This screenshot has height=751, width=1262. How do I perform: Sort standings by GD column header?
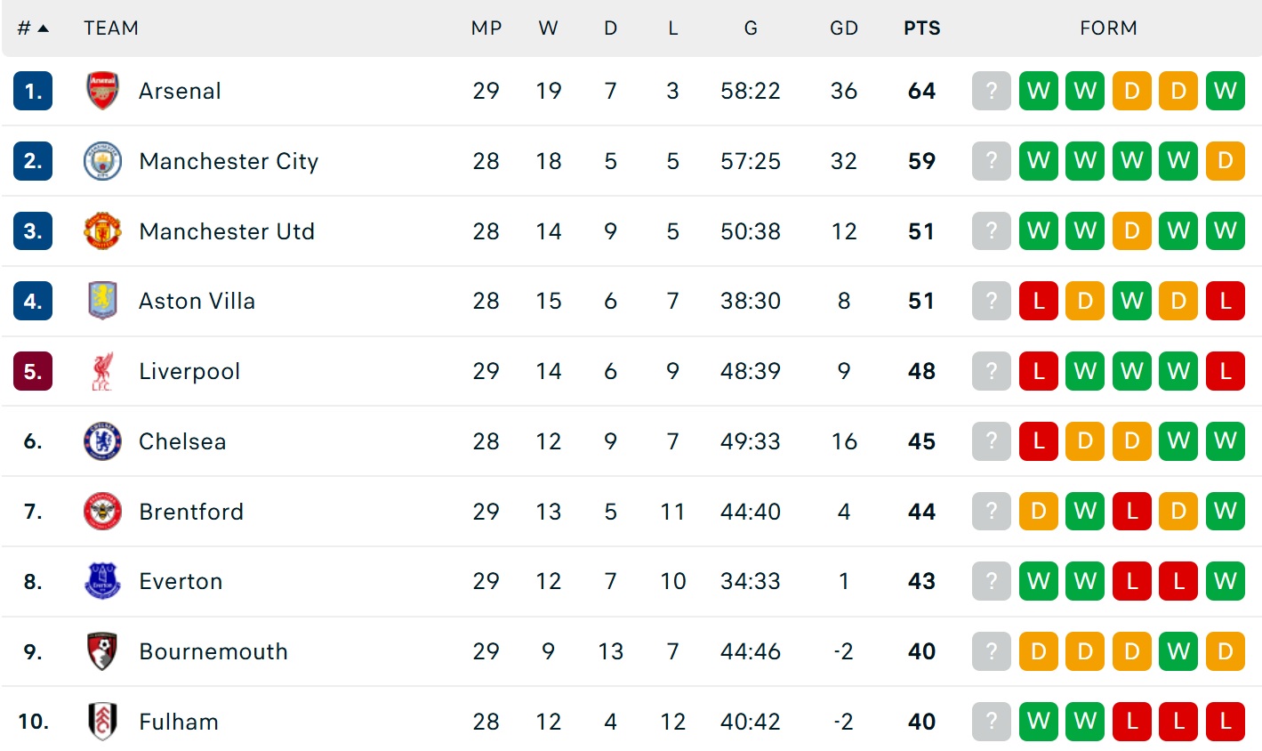(x=843, y=28)
